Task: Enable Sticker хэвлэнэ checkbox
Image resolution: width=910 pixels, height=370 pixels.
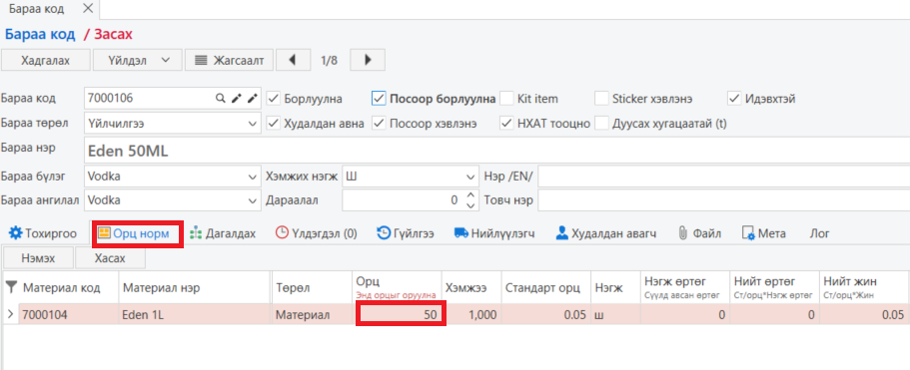Action: pos(601,99)
